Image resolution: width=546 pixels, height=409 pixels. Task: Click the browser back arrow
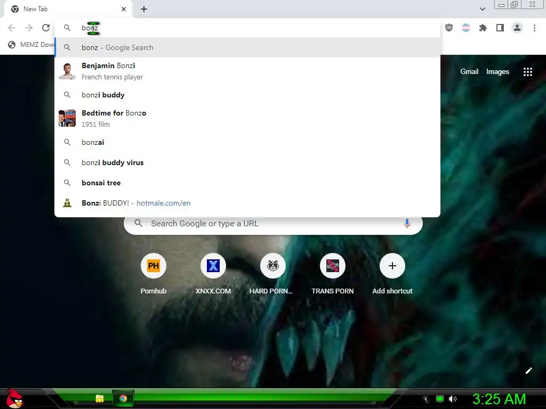pyautogui.click(x=12, y=28)
